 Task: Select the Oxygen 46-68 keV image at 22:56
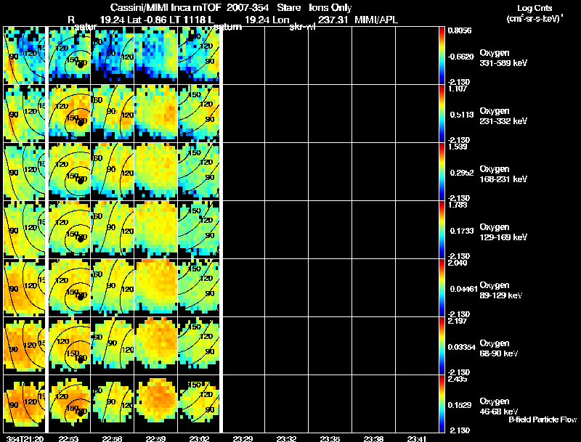click(x=113, y=404)
